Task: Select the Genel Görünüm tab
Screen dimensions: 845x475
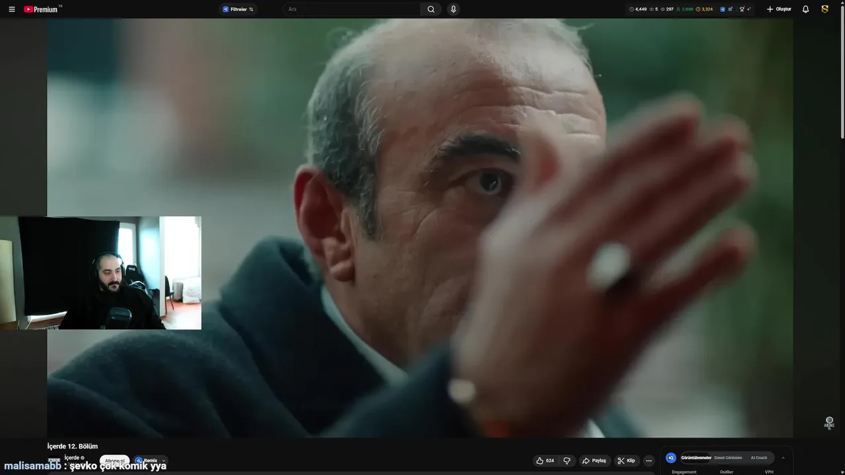Action: pyautogui.click(x=728, y=457)
